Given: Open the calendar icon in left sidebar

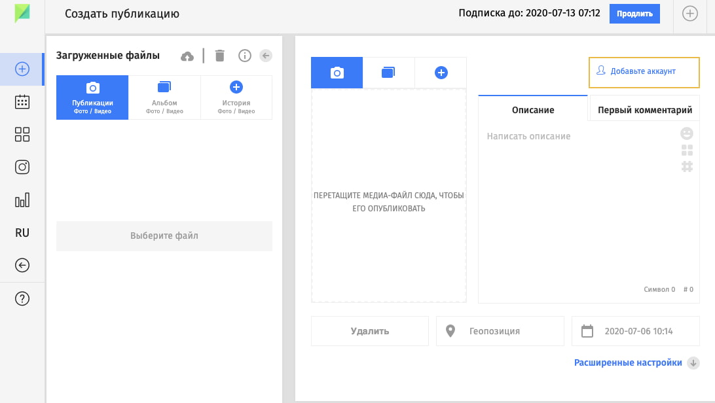Looking at the screenshot, I should (x=22, y=102).
